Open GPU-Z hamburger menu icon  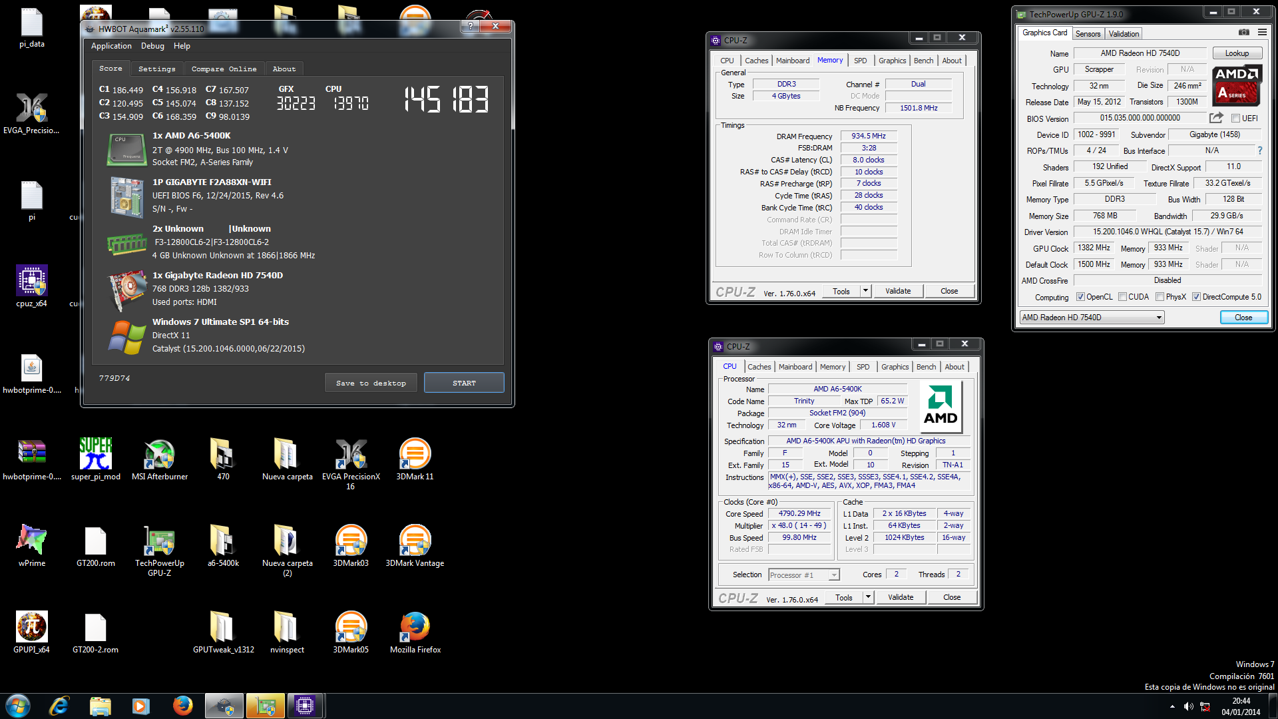pyautogui.click(x=1262, y=32)
